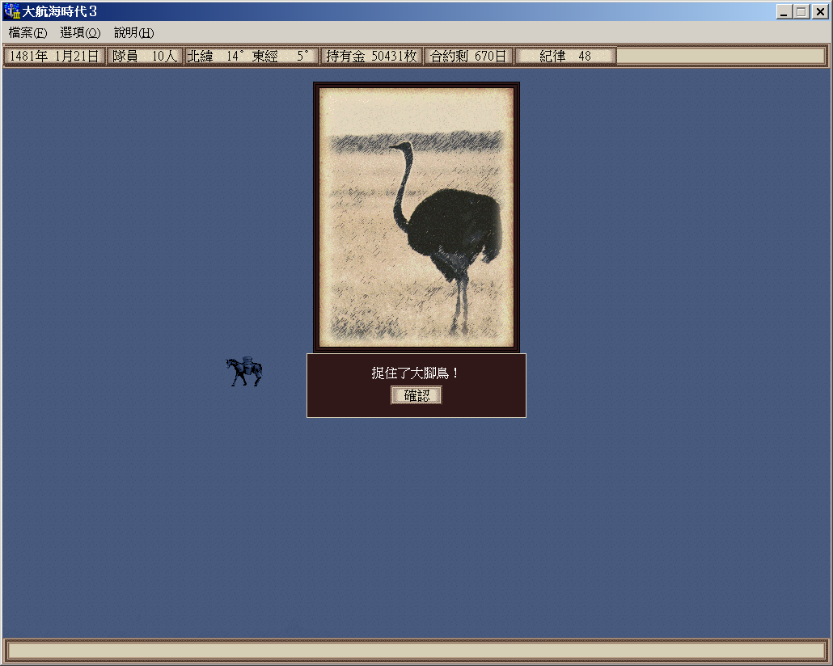Screen dimensions: 833x666
Task: Click the 持有金 50431枚 gold panel
Action: (371, 57)
